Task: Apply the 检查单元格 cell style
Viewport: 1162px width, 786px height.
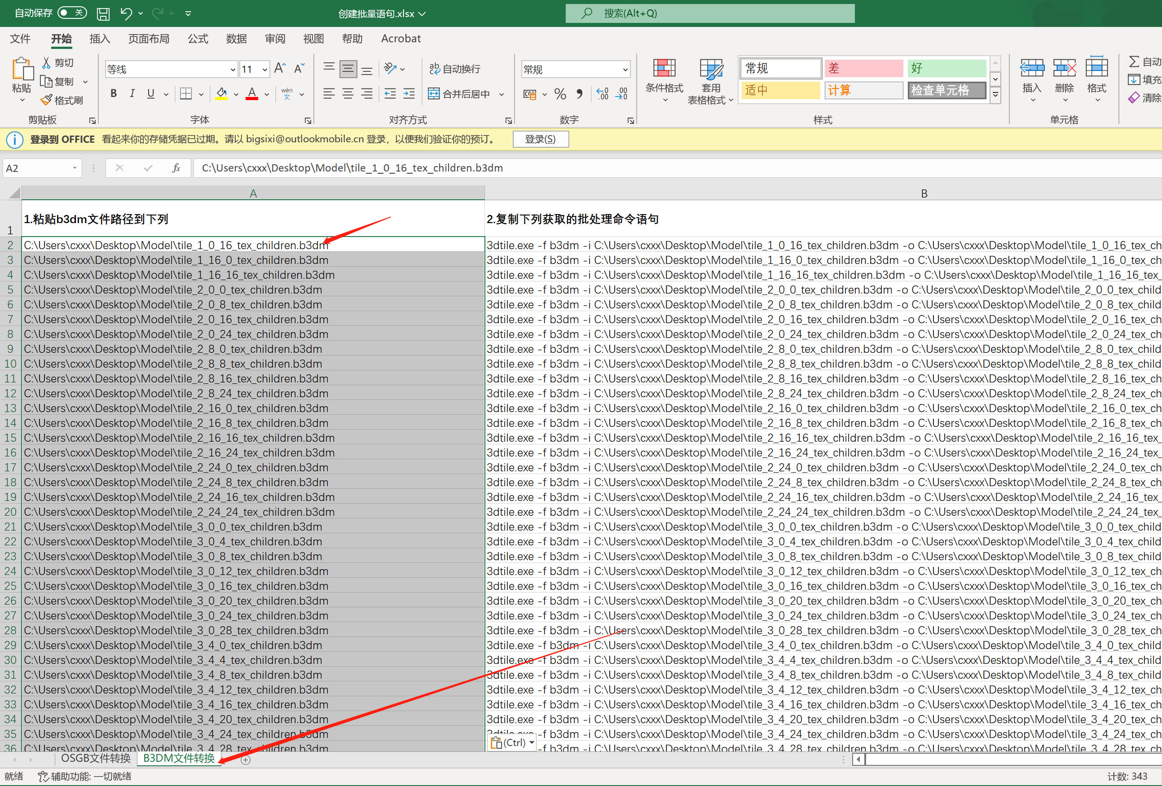Action: coord(947,91)
